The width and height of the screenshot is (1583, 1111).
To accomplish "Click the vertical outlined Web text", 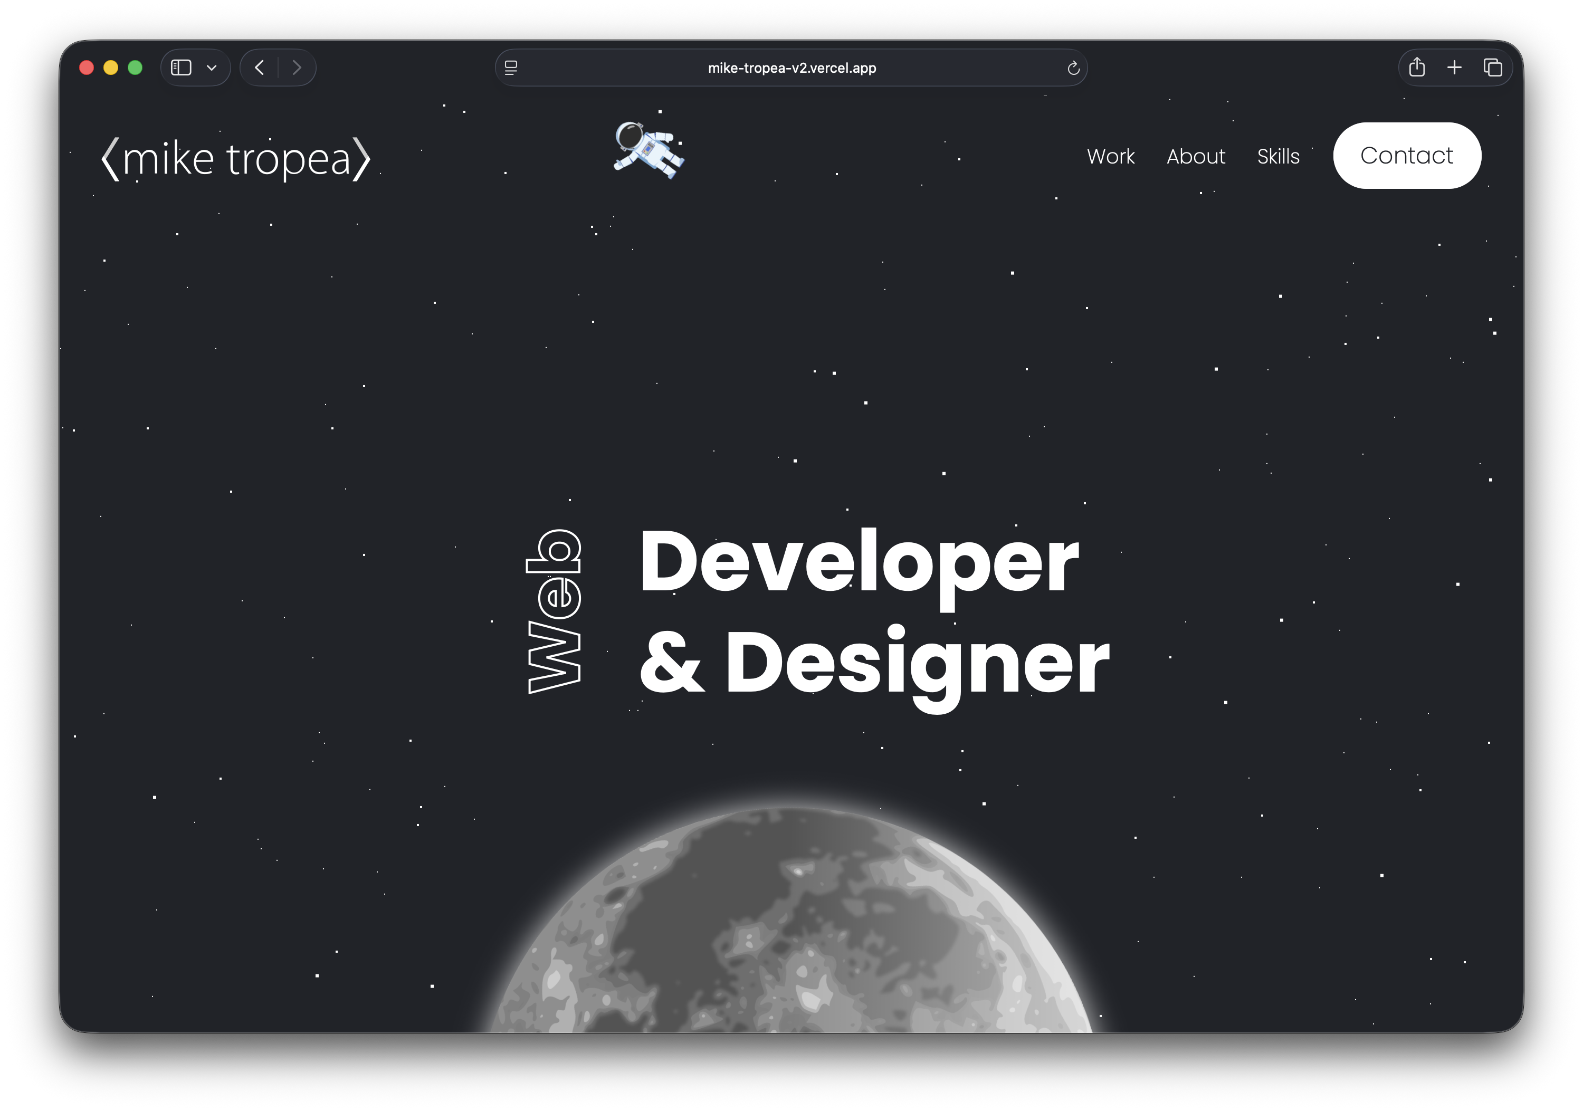I will click(x=554, y=611).
